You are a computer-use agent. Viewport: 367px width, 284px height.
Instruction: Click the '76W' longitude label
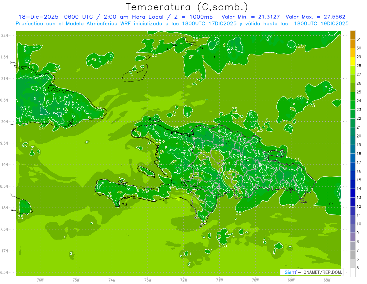[40, 280]
